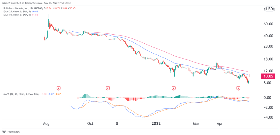Click the 18.00 price axis label

point(268,59)
